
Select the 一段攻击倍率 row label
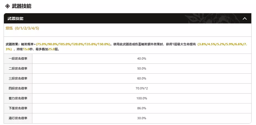[x=18, y=59]
